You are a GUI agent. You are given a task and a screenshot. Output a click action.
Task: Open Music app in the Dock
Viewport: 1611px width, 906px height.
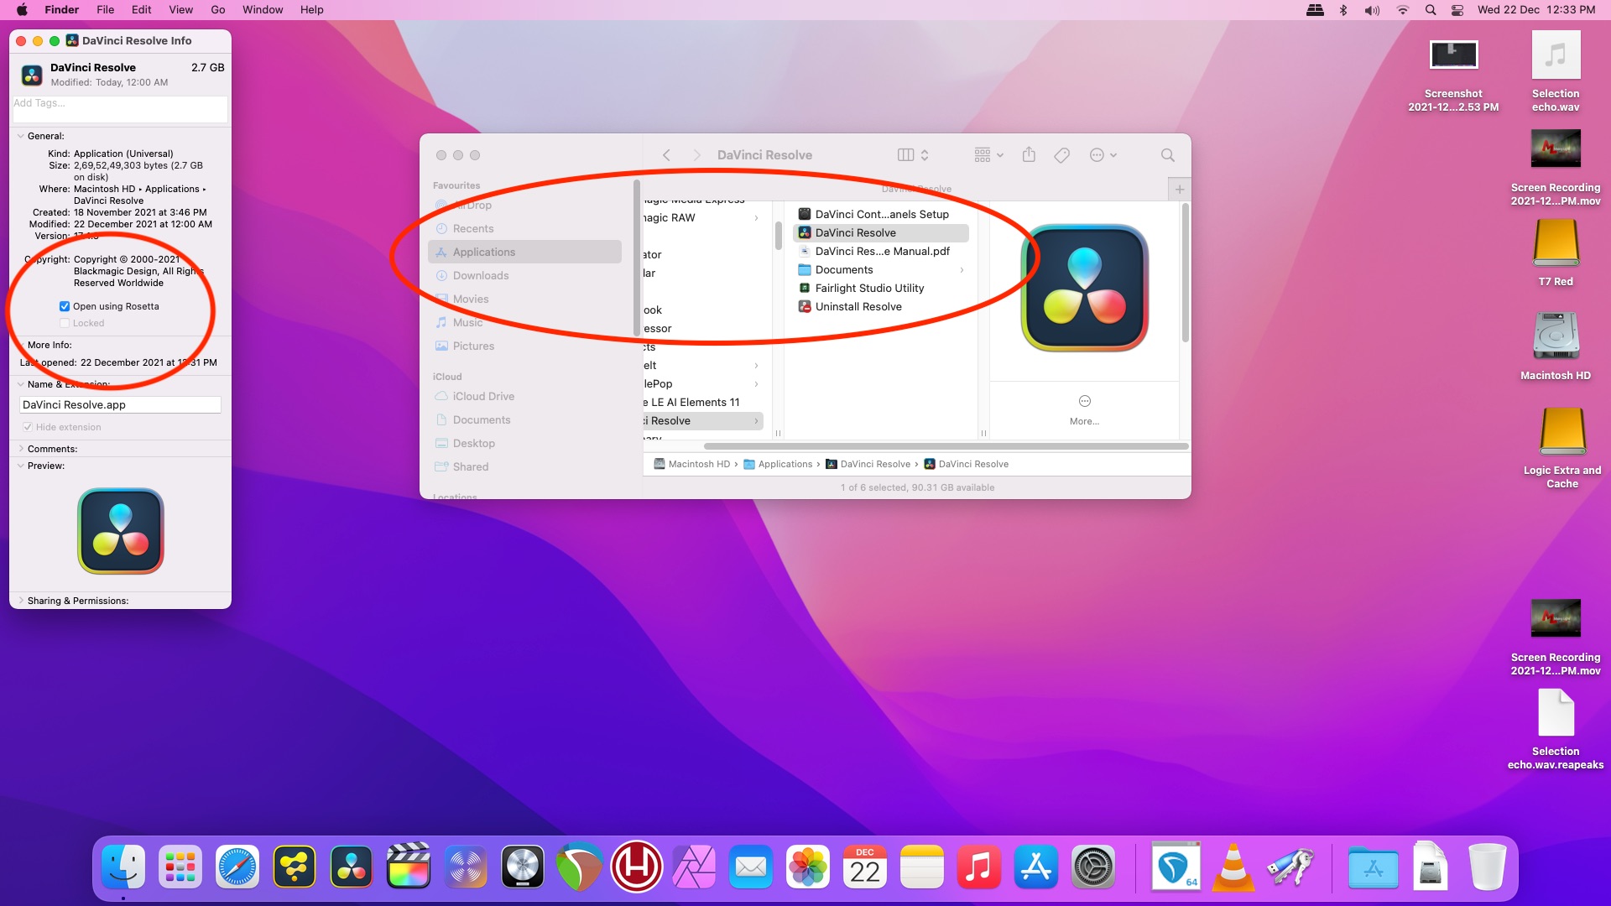[x=979, y=867]
